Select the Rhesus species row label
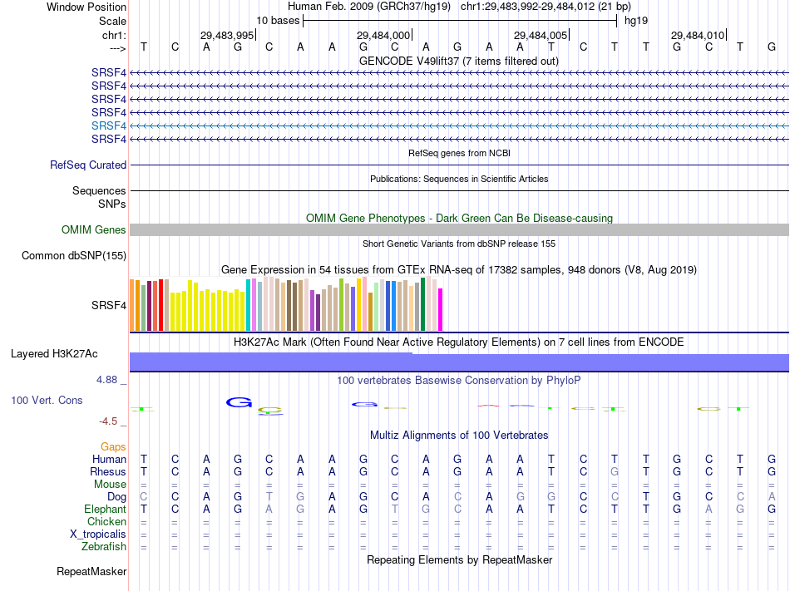 pyautogui.click(x=108, y=472)
